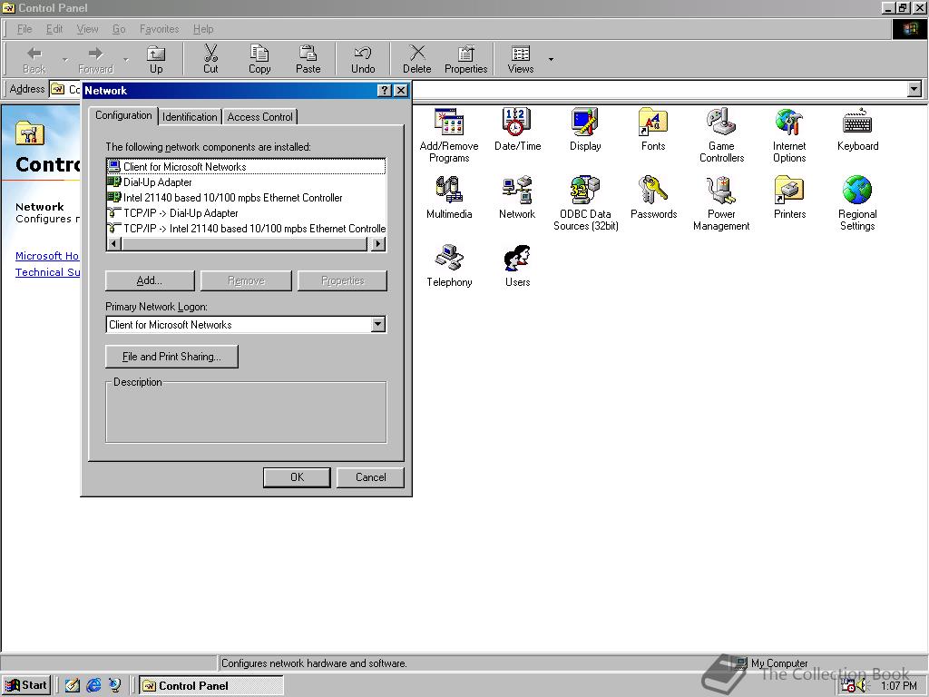Click the Copy toolbar button
The height and width of the screenshot is (697, 929).
pos(259,59)
